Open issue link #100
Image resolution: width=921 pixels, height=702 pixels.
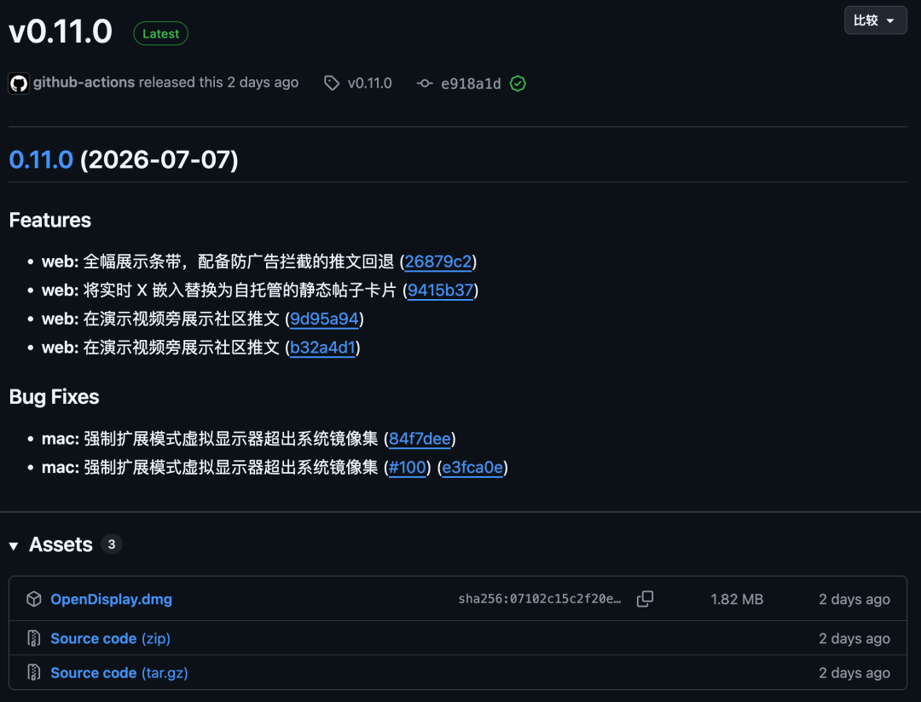click(407, 467)
